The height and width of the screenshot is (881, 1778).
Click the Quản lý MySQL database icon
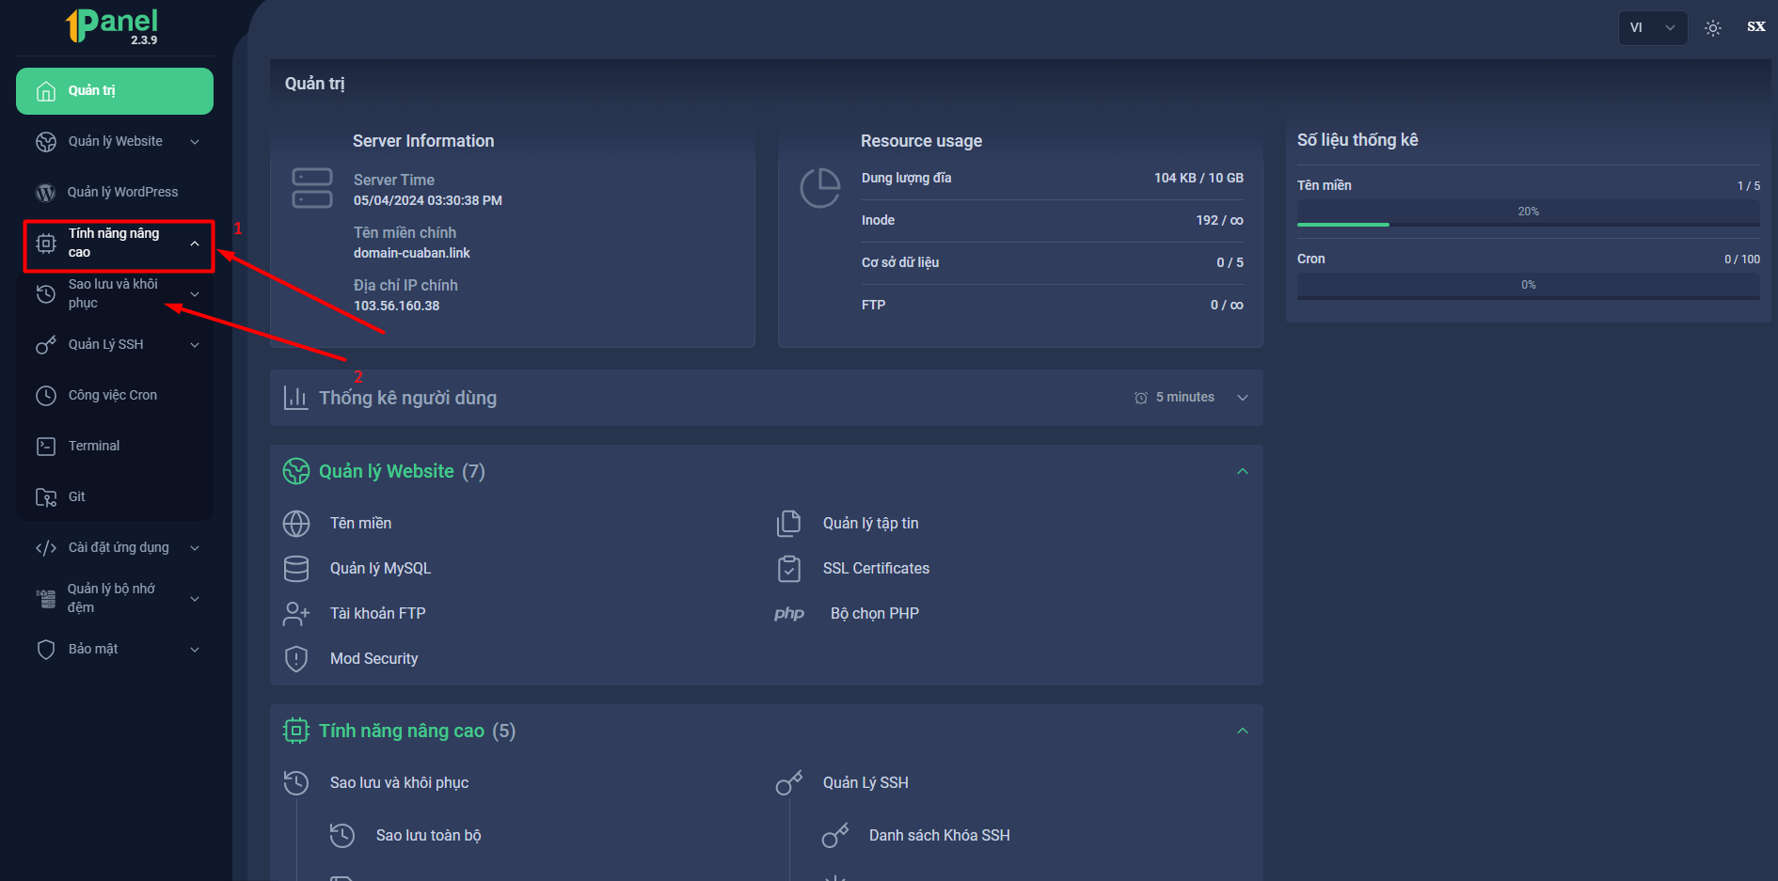[x=296, y=569]
